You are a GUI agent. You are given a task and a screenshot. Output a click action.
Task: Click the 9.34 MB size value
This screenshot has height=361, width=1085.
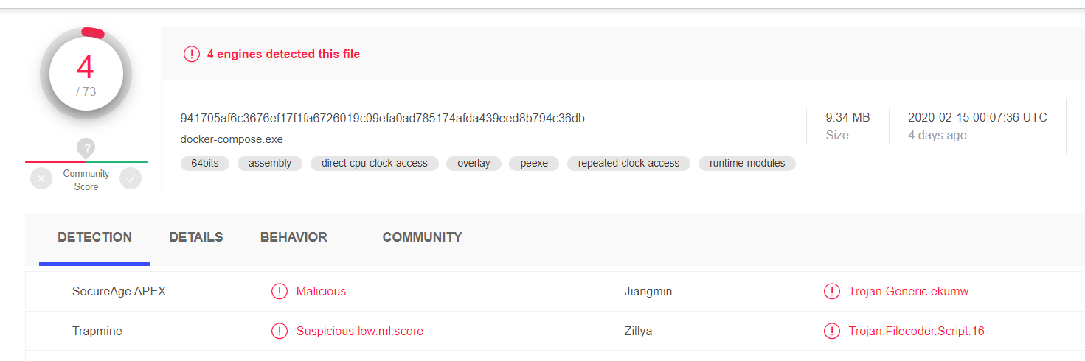point(847,118)
